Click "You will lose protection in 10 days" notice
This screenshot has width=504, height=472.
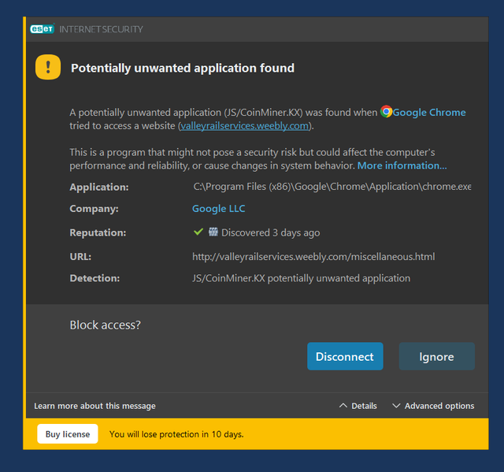(176, 434)
